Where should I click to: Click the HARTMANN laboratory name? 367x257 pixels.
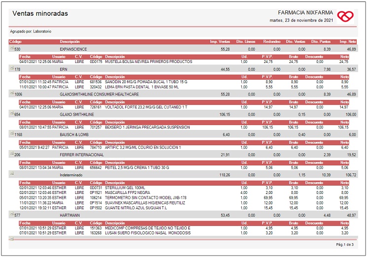click(70, 215)
